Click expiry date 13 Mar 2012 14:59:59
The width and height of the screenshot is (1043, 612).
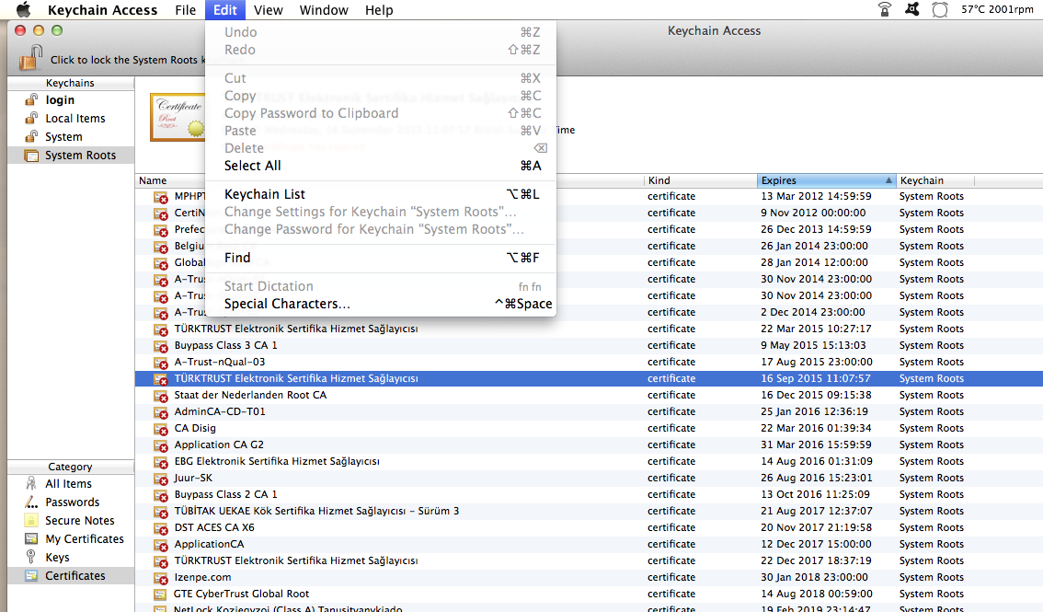(x=816, y=196)
